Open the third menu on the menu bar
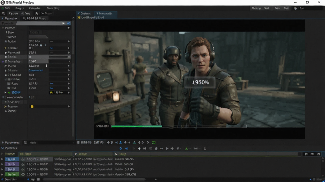Screen dimensions: 325x182 (35, 8)
